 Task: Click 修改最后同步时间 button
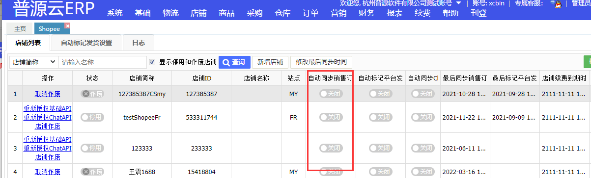tap(321, 62)
